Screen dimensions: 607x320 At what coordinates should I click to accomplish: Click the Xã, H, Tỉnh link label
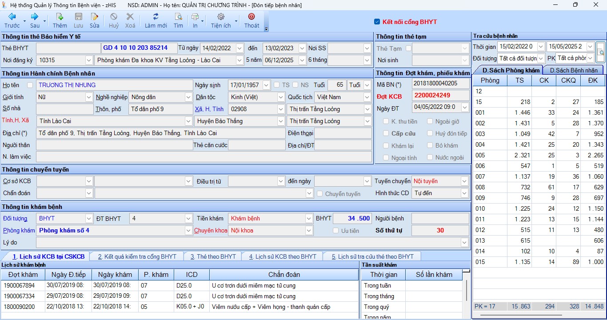pyautogui.click(x=208, y=109)
